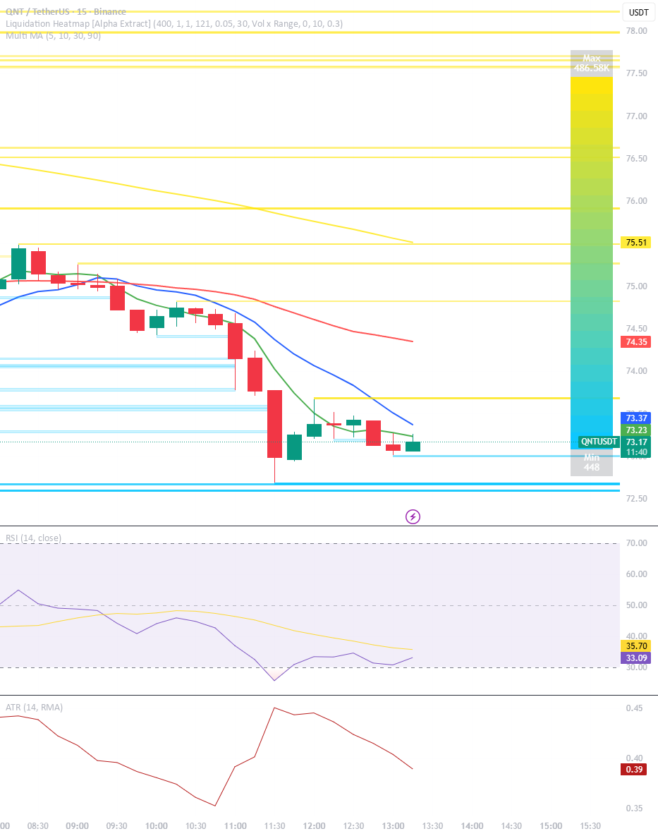This screenshot has height=836, width=658.
Task: Click the 15:00 time axis label
Action: [551, 826]
